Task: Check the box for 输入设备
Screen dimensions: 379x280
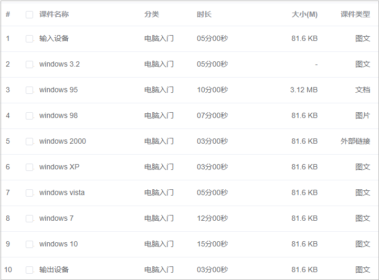Action: (29, 39)
